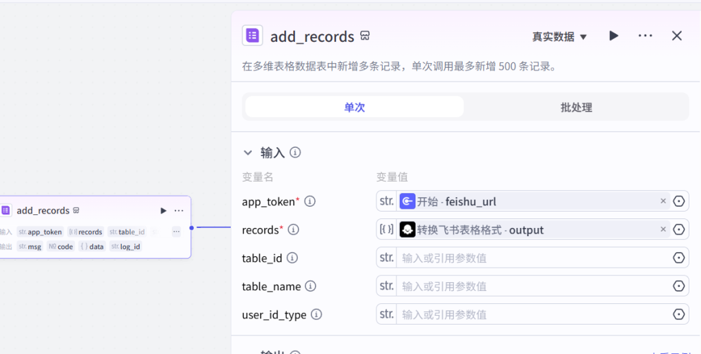Open the 真实数据 dropdown

coord(559,36)
